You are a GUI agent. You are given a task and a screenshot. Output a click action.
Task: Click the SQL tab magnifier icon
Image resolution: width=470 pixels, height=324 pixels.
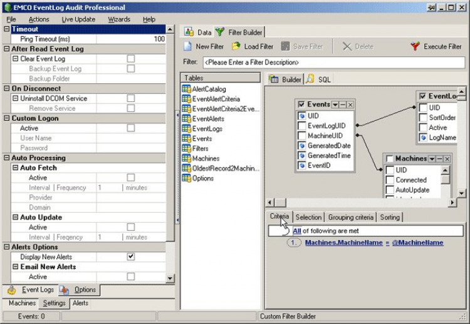[310, 79]
